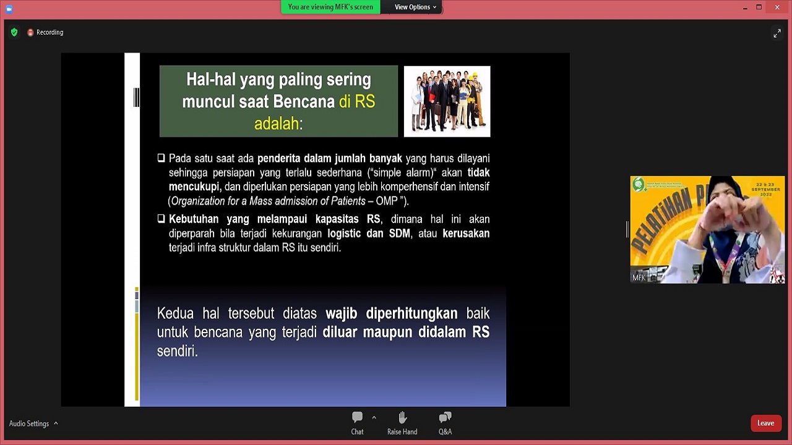
Task: Maximize the Zoom meeting window
Action: 759,7
